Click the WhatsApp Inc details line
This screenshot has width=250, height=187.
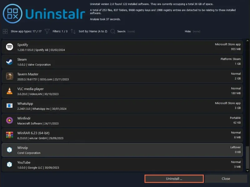[42, 109]
